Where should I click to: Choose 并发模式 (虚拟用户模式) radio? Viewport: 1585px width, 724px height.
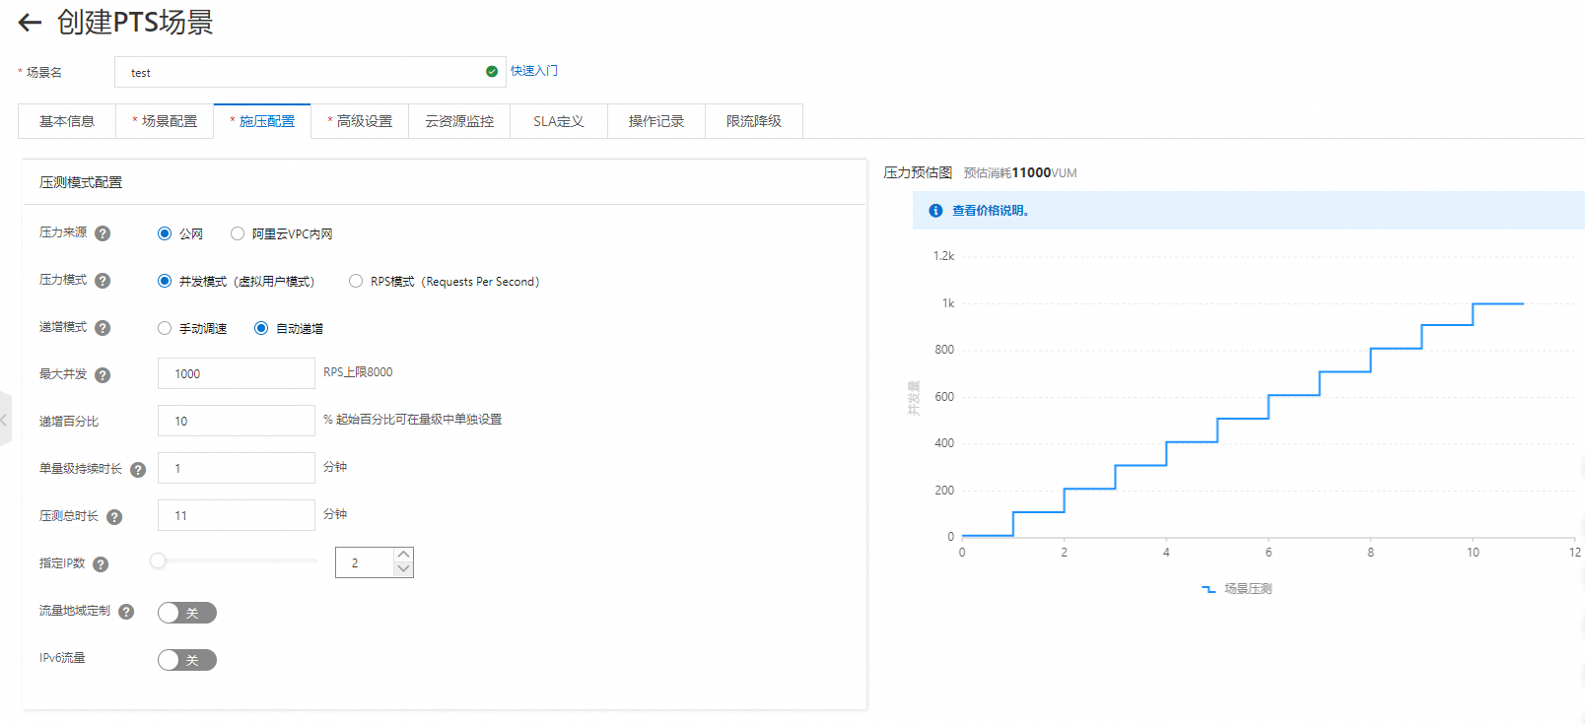tap(165, 281)
